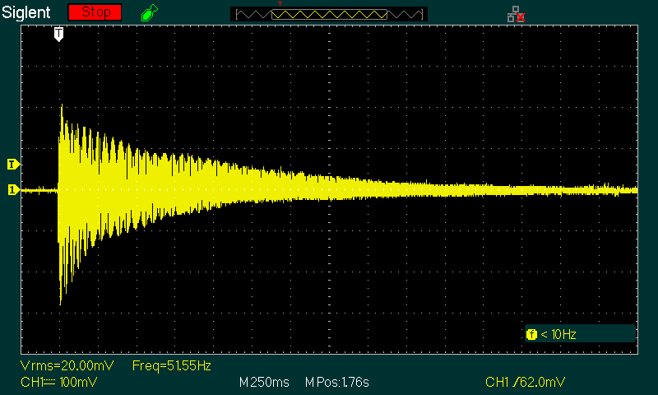Click the green USB drive icon
This screenshot has height=395, width=658.
click(x=150, y=12)
